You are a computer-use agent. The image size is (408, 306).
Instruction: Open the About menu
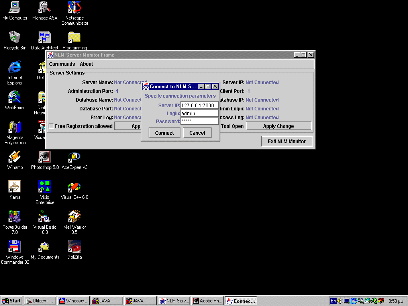point(86,64)
